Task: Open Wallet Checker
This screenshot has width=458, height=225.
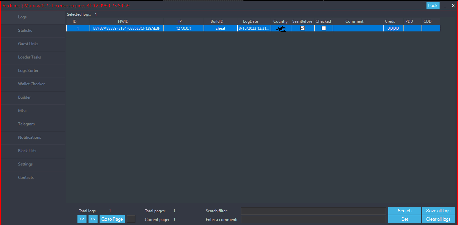Action: pos(33,84)
